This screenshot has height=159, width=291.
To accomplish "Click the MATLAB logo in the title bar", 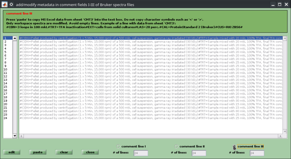I will tap(4, 4).
